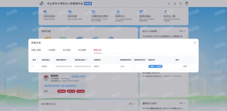Click the 复核状态 column header
Viewport: 227px width, 111px height.
[152, 60]
